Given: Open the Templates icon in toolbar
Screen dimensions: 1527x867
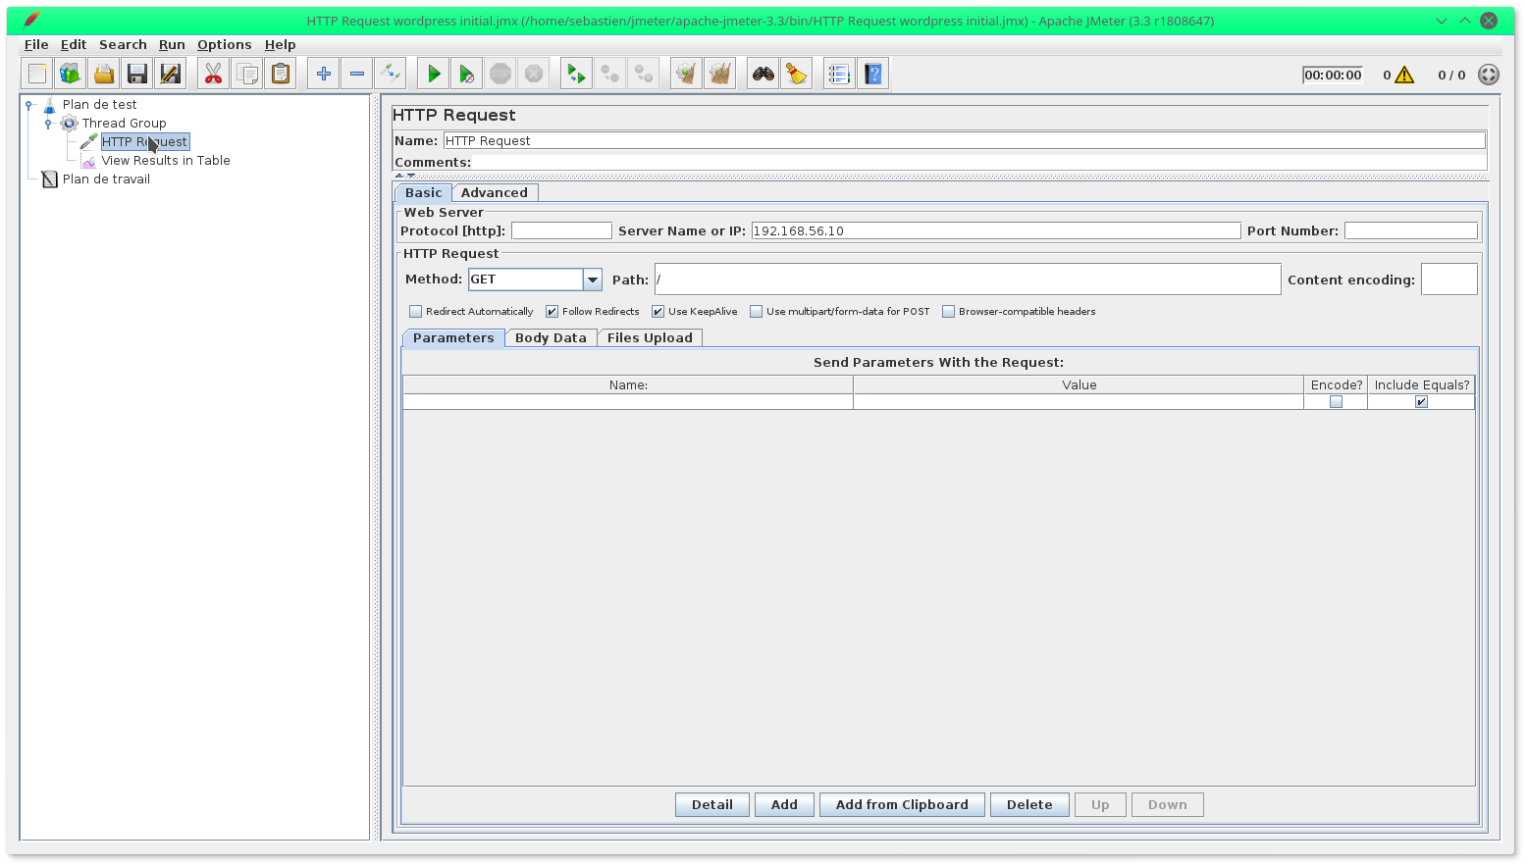Looking at the screenshot, I should click(x=71, y=74).
